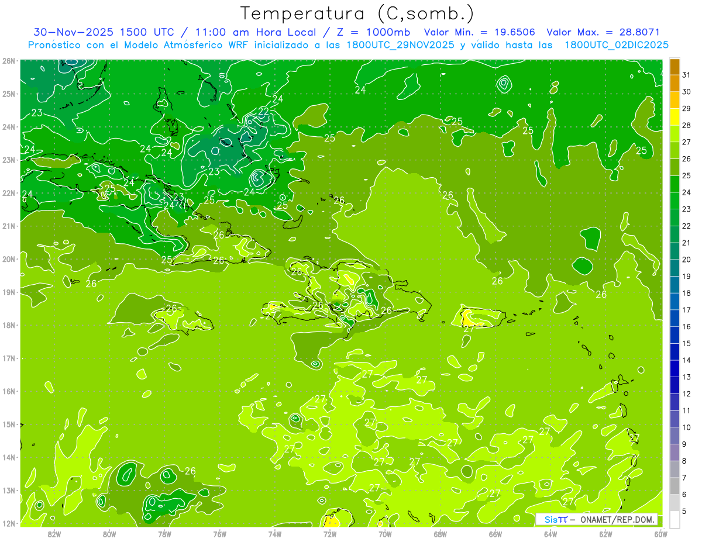
Task: Click the '20N' latitude axis label
Action: 8,259
